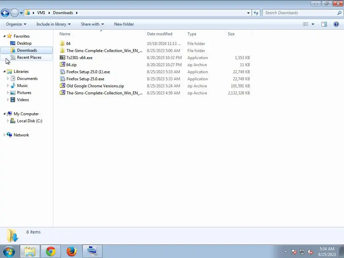Expand the Pictures library

8,92
